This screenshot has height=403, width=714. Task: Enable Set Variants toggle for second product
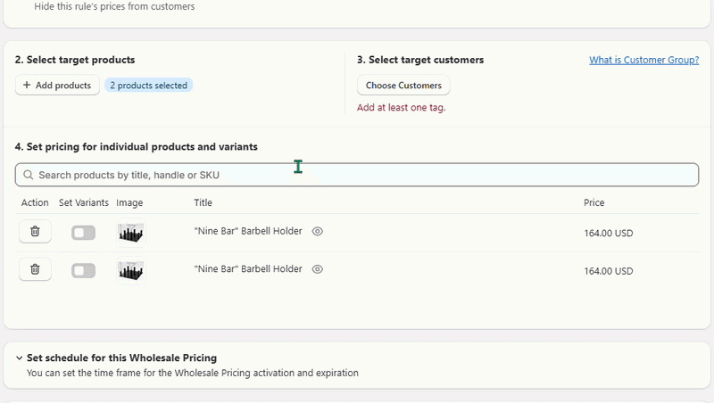pos(83,271)
